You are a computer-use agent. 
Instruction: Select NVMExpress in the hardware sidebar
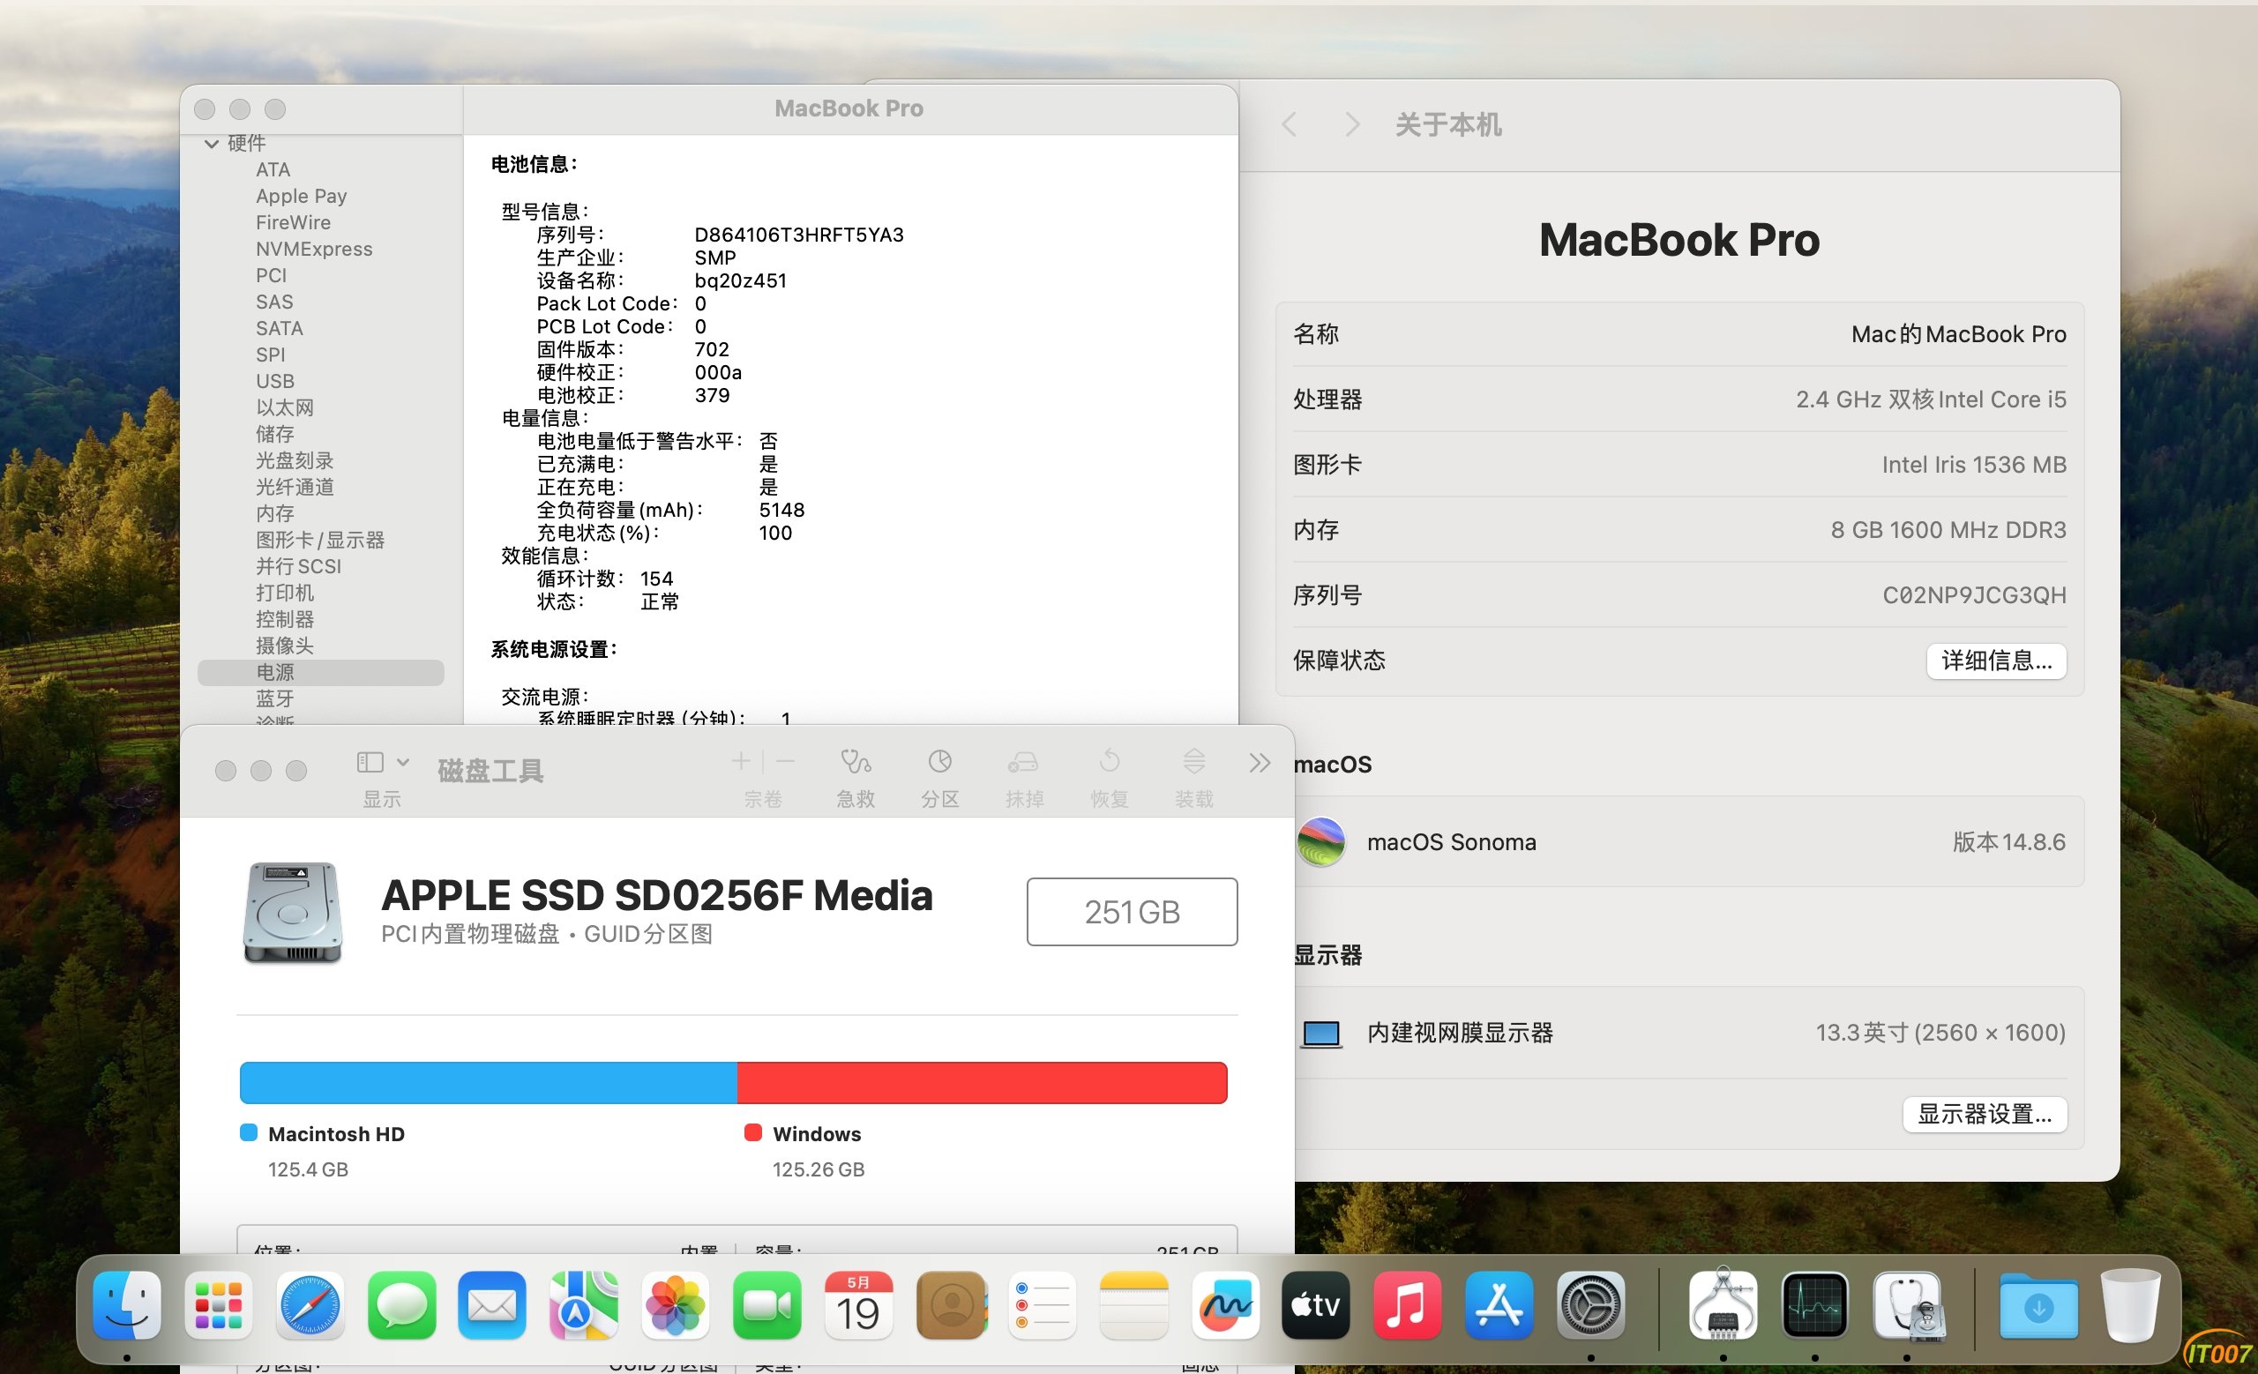[314, 250]
